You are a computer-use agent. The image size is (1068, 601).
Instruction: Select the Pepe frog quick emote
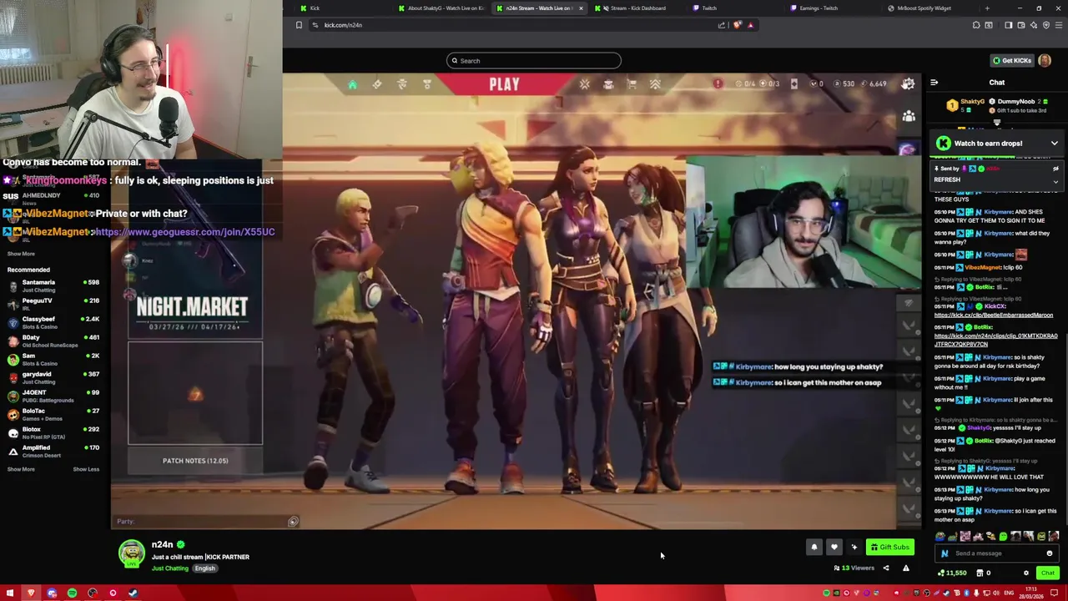[940, 537]
